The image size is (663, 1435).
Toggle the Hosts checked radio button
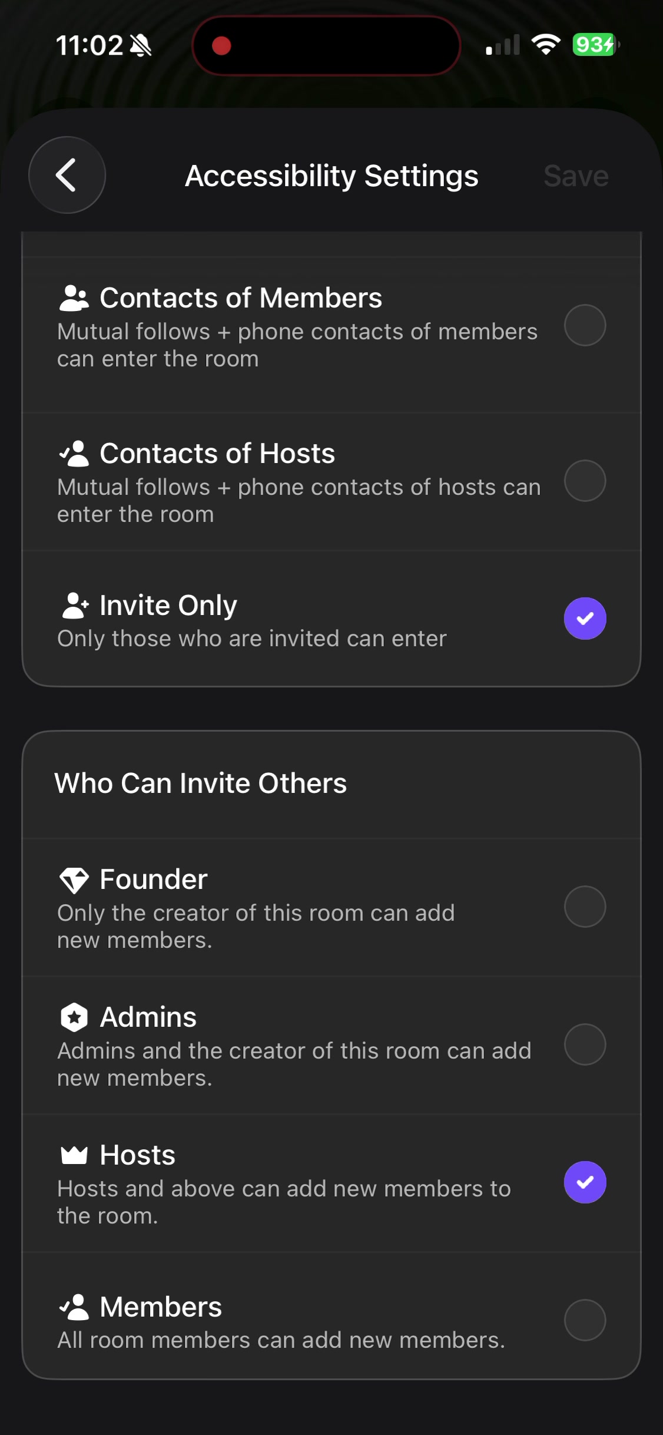click(585, 1182)
